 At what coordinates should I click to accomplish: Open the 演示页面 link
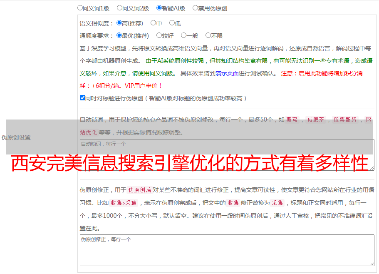(227, 73)
